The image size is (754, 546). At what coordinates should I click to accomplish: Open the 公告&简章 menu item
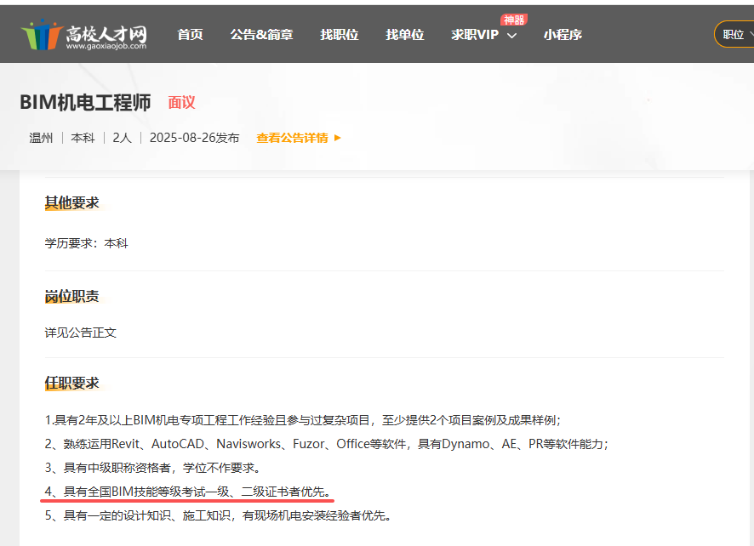click(261, 35)
